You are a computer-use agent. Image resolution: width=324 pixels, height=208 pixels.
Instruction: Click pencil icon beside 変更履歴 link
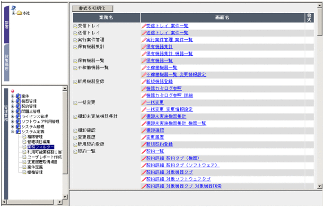click(x=144, y=138)
